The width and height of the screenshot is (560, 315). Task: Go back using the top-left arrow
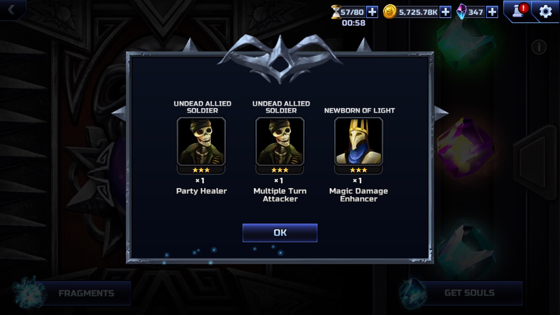[x=11, y=10]
